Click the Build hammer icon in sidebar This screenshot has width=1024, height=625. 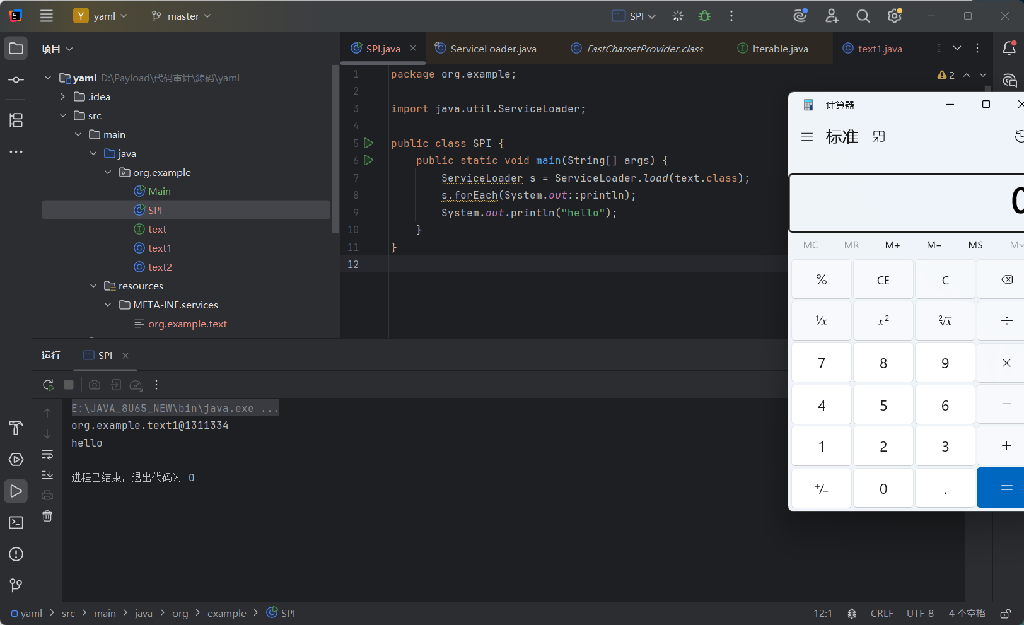click(x=16, y=428)
